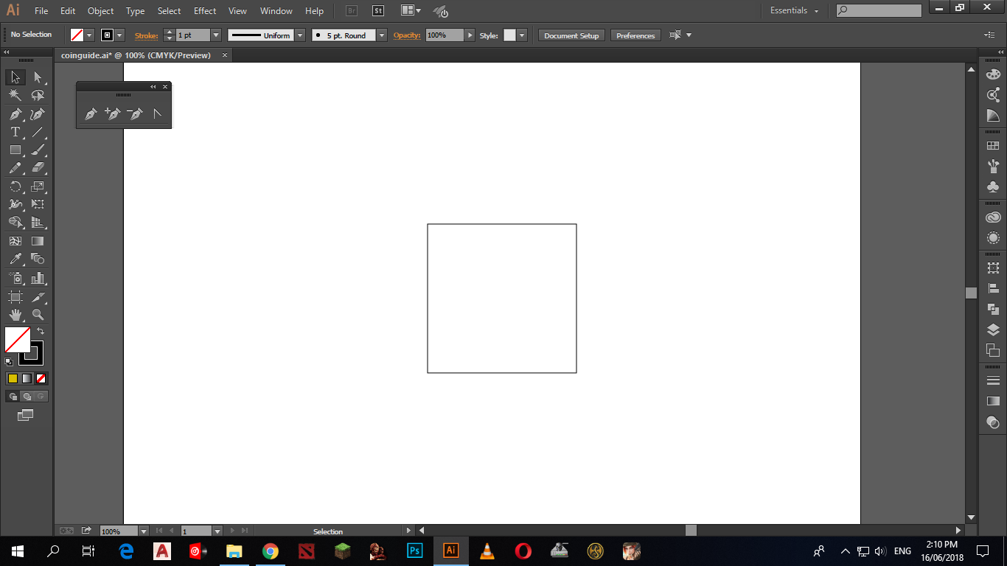
Task: Enable Draw Behind mode
Action: [27, 396]
